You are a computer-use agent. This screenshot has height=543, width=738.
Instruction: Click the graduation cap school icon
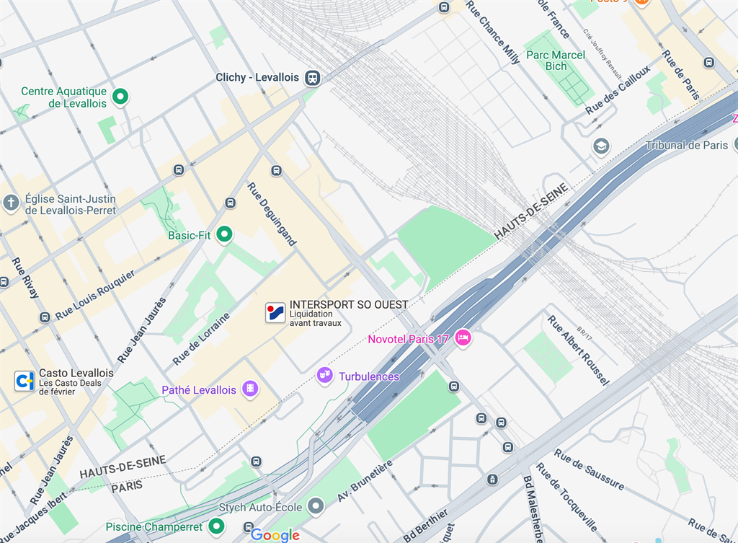pyautogui.click(x=601, y=146)
